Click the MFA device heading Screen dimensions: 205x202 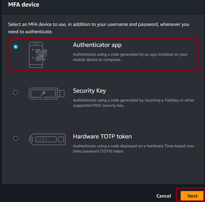coord(23,5)
